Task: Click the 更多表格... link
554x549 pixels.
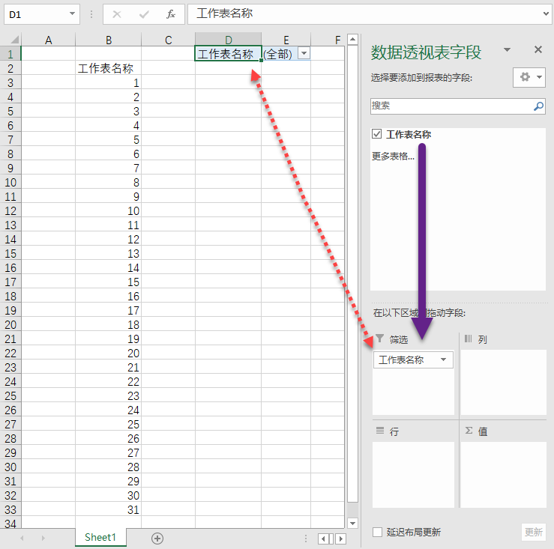Action: pos(393,157)
